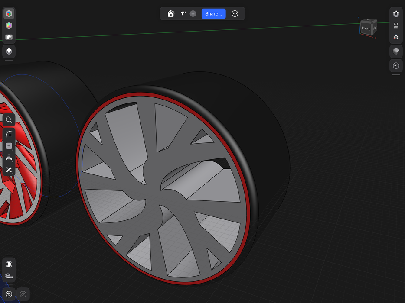Open the view orientation axes icon
Image resolution: width=405 pixels, height=303 pixels.
click(x=396, y=37)
